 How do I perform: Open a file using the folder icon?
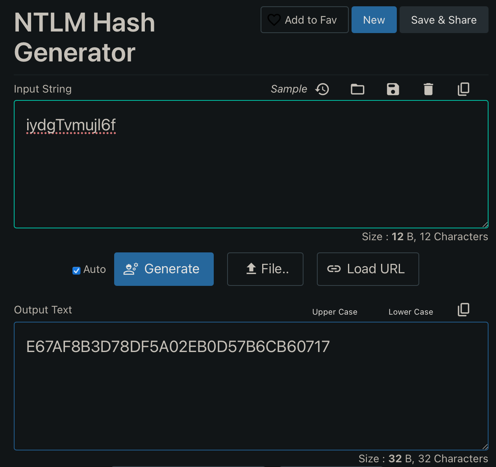pos(357,89)
